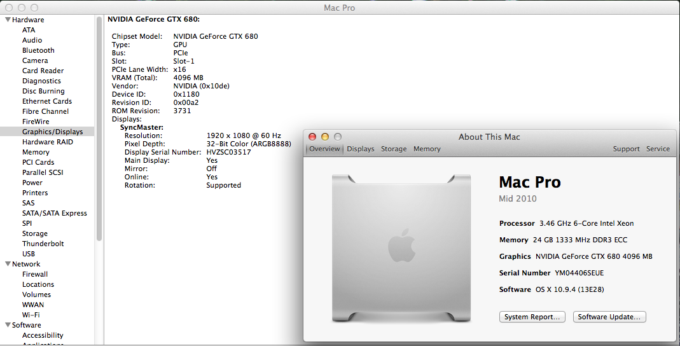
Task: Select the Graphics/Displays entry
Action: point(47,132)
